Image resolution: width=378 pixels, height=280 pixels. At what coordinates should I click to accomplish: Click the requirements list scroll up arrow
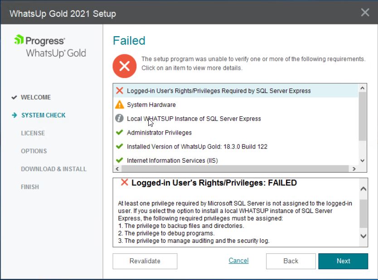362,88
